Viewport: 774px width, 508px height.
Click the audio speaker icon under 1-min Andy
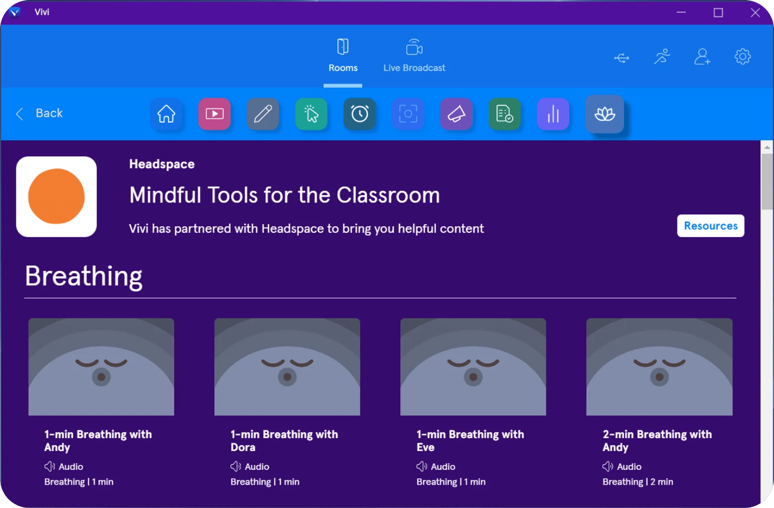[49, 466]
